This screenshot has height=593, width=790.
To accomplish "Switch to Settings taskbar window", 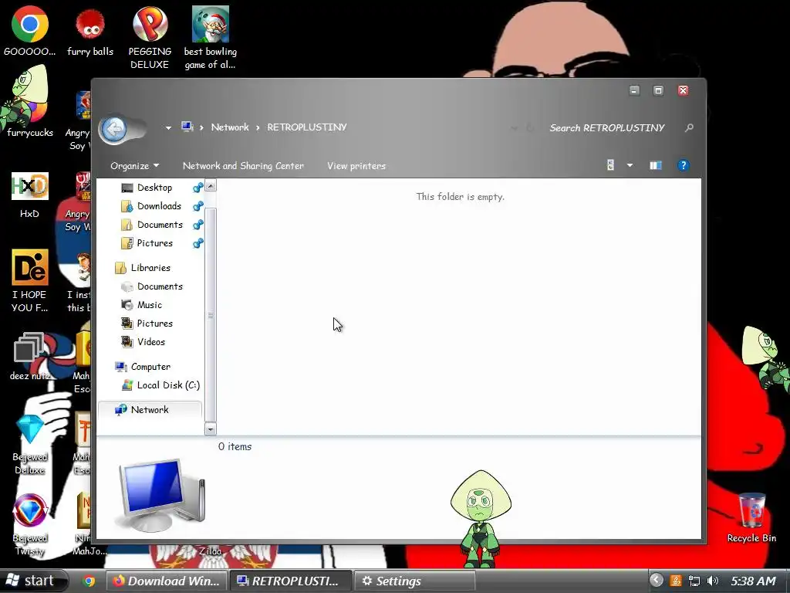I will [x=414, y=581].
